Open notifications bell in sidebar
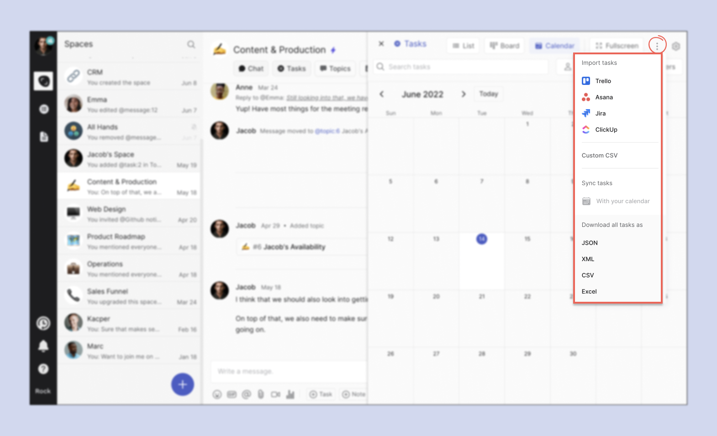Image resolution: width=717 pixels, height=436 pixels. pyautogui.click(x=43, y=346)
